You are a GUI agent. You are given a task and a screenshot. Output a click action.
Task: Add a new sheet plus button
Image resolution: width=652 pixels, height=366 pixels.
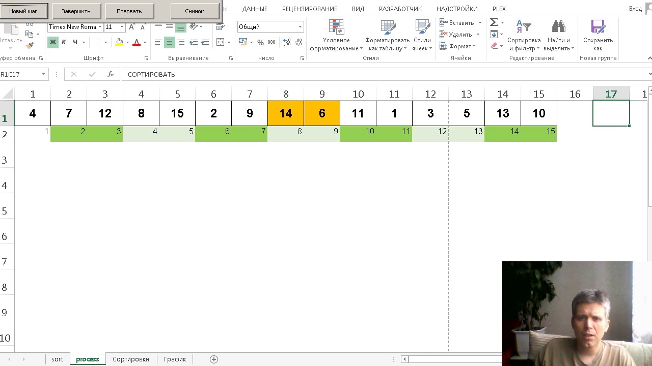pos(214,359)
